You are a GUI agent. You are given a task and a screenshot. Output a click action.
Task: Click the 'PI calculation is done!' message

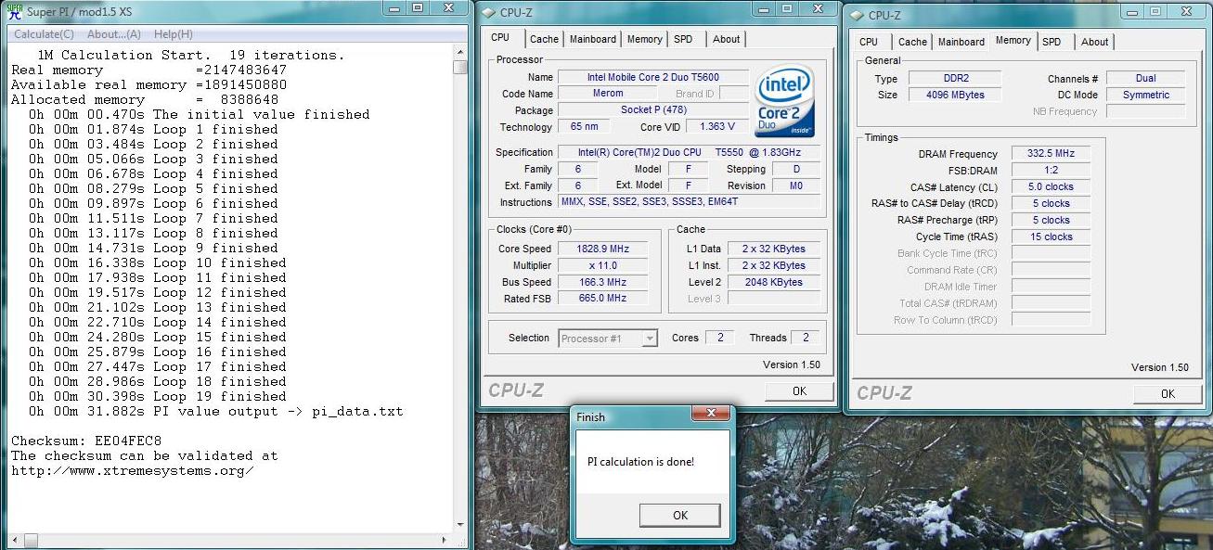click(641, 462)
